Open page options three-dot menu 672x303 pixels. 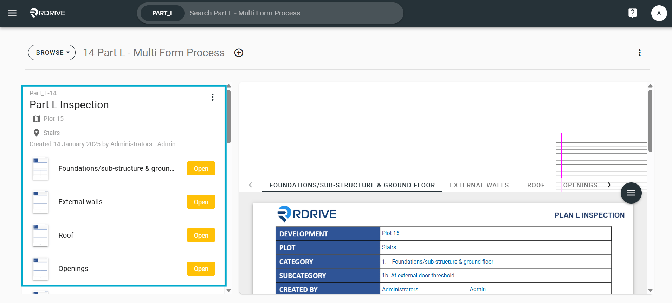click(639, 53)
